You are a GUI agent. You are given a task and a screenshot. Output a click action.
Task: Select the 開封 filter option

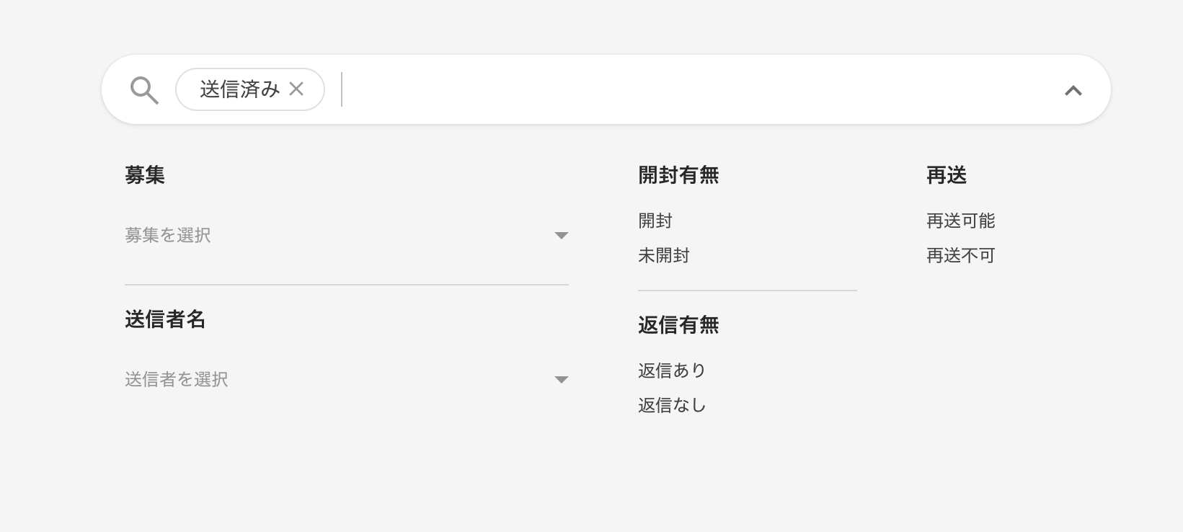click(x=655, y=221)
